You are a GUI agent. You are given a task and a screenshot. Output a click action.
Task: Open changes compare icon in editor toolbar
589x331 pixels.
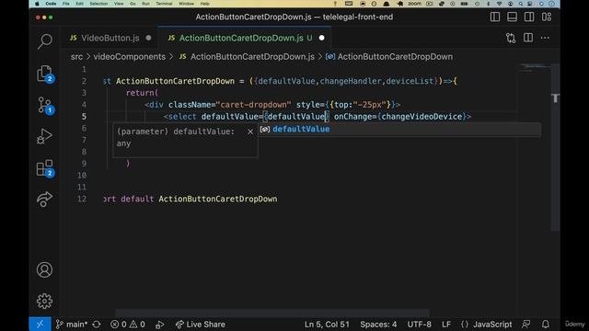point(511,38)
